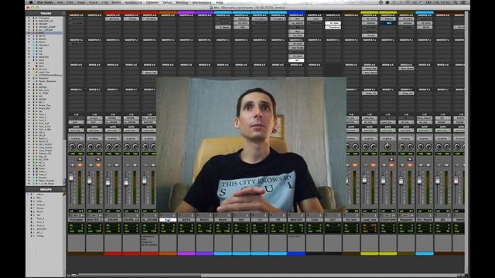Viewport: 495px width, 278px height.
Task: Toggle Solo on the Premaster strip
Action: pos(73,165)
